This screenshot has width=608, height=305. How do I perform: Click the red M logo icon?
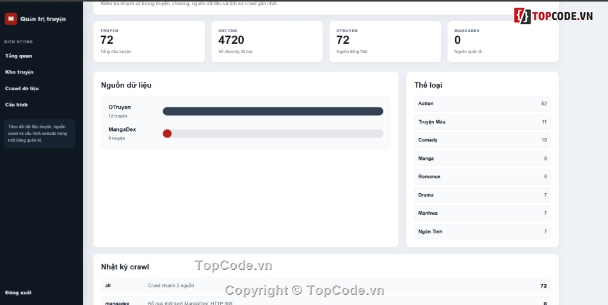11,19
